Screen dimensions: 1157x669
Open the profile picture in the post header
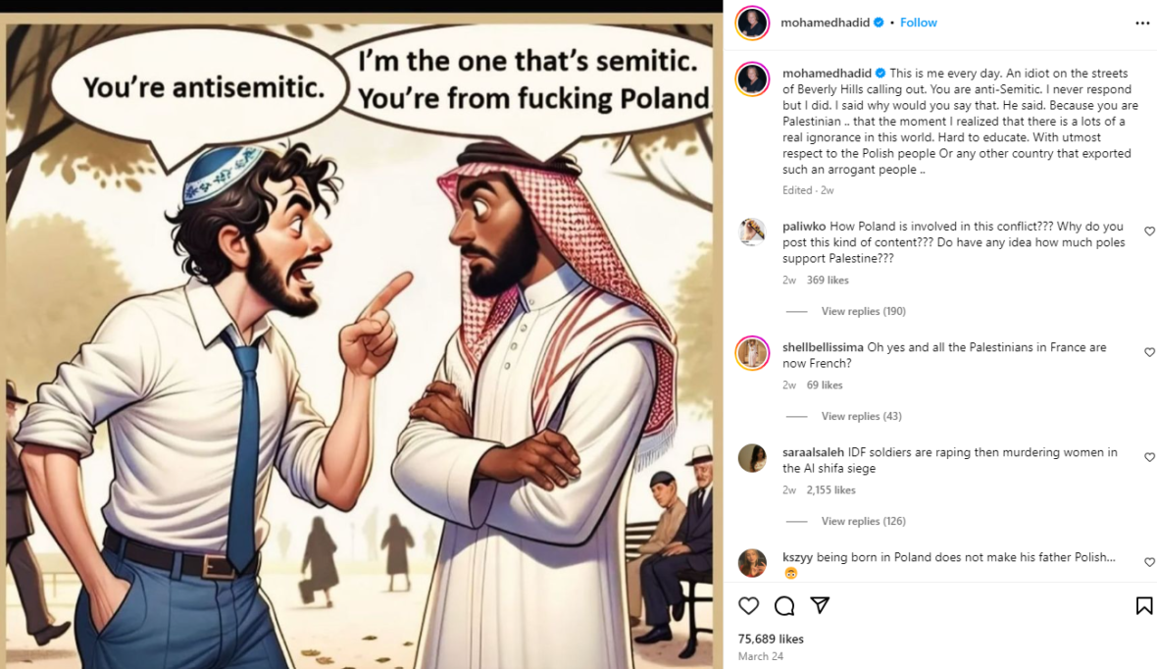click(752, 23)
